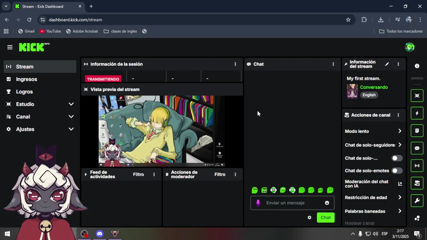Image resolution: width=427 pixels, height=240 pixels.
Task: Open the Gmail bookmark
Action: coord(26,31)
